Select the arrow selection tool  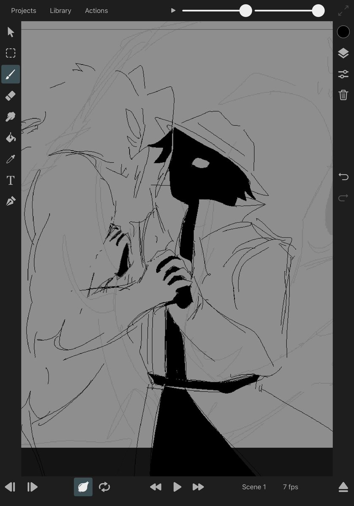pos(11,32)
